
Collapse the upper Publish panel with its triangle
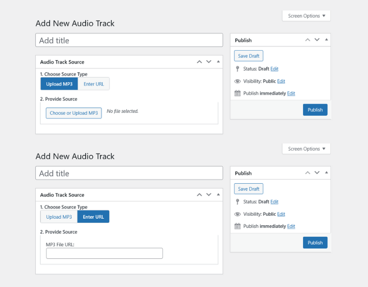326,40
